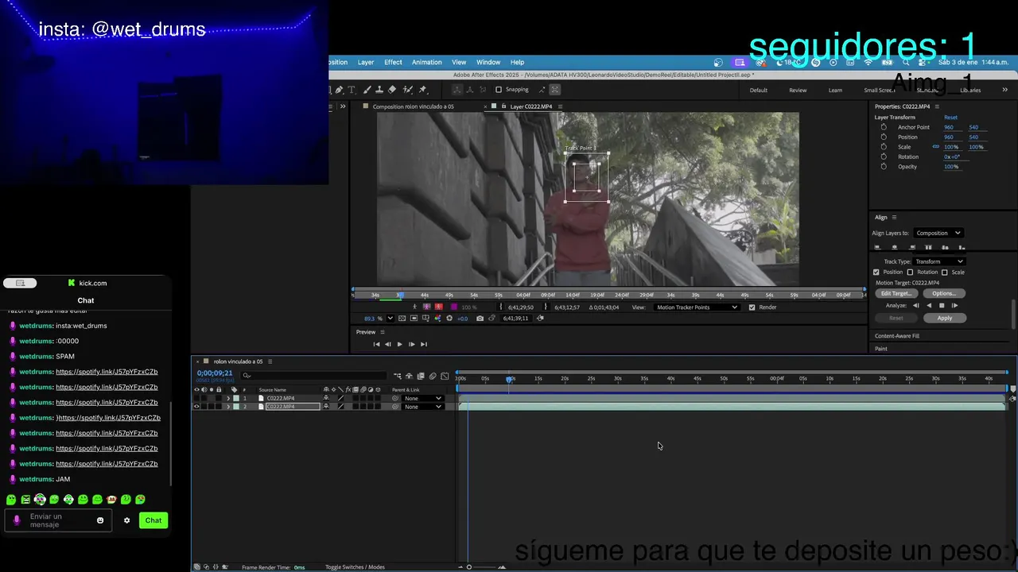
Task: Open the Window menu
Action: [488, 62]
